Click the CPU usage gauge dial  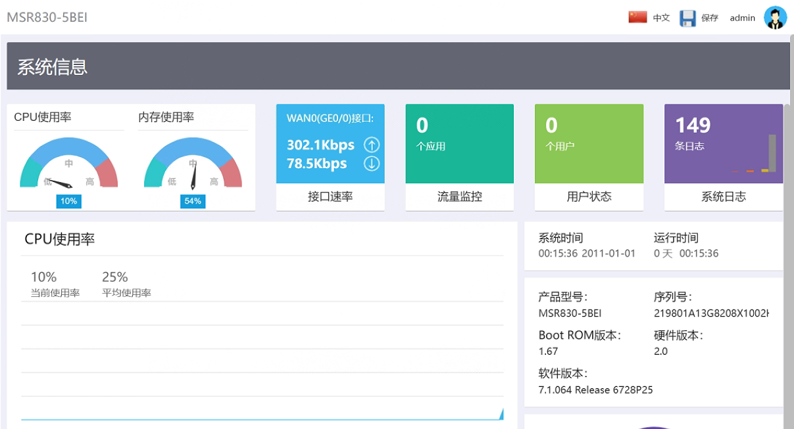pos(68,164)
